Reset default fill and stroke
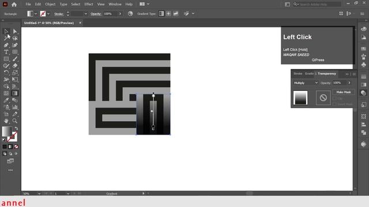This screenshot has height=207, width=369. click(4, 140)
